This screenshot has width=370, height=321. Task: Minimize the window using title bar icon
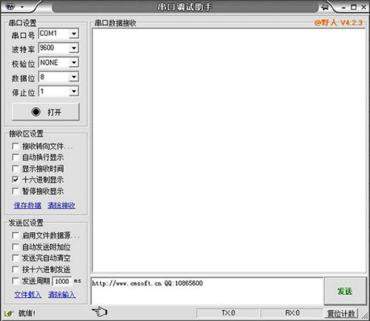(344, 8)
